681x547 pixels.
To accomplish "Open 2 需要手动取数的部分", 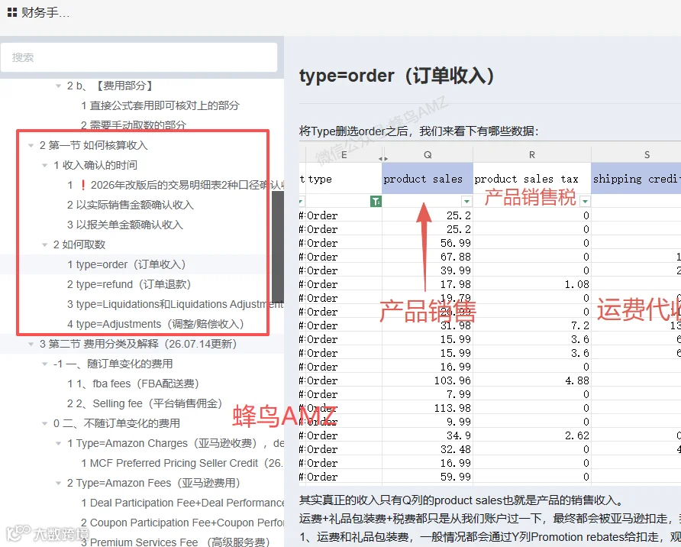I will 134,125.
